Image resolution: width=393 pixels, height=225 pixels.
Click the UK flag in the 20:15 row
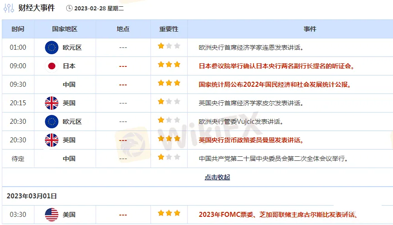tap(52, 103)
